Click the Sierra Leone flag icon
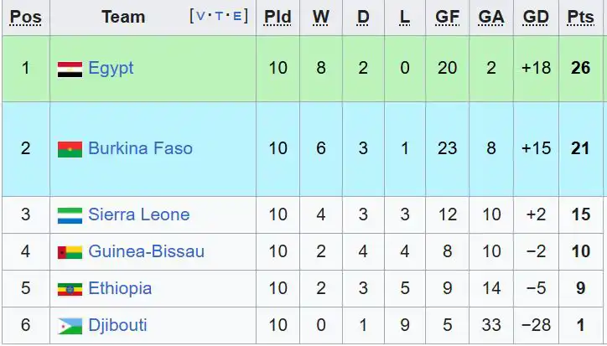Screen dimensions: 607x346 [x=70, y=215]
